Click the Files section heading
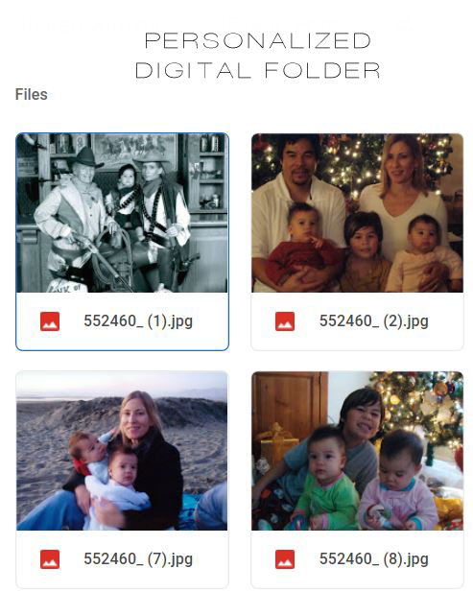Image resolution: width=473 pixels, height=592 pixels. click(x=32, y=94)
